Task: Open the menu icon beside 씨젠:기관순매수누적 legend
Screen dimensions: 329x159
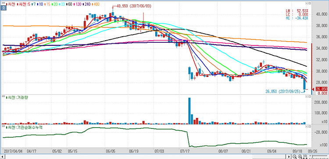Action: pyautogui.click(x=3, y=126)
